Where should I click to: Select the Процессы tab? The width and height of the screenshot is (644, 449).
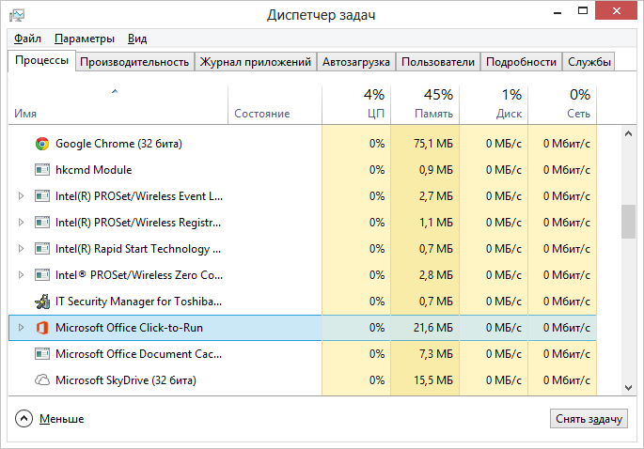tap(41, 61)
